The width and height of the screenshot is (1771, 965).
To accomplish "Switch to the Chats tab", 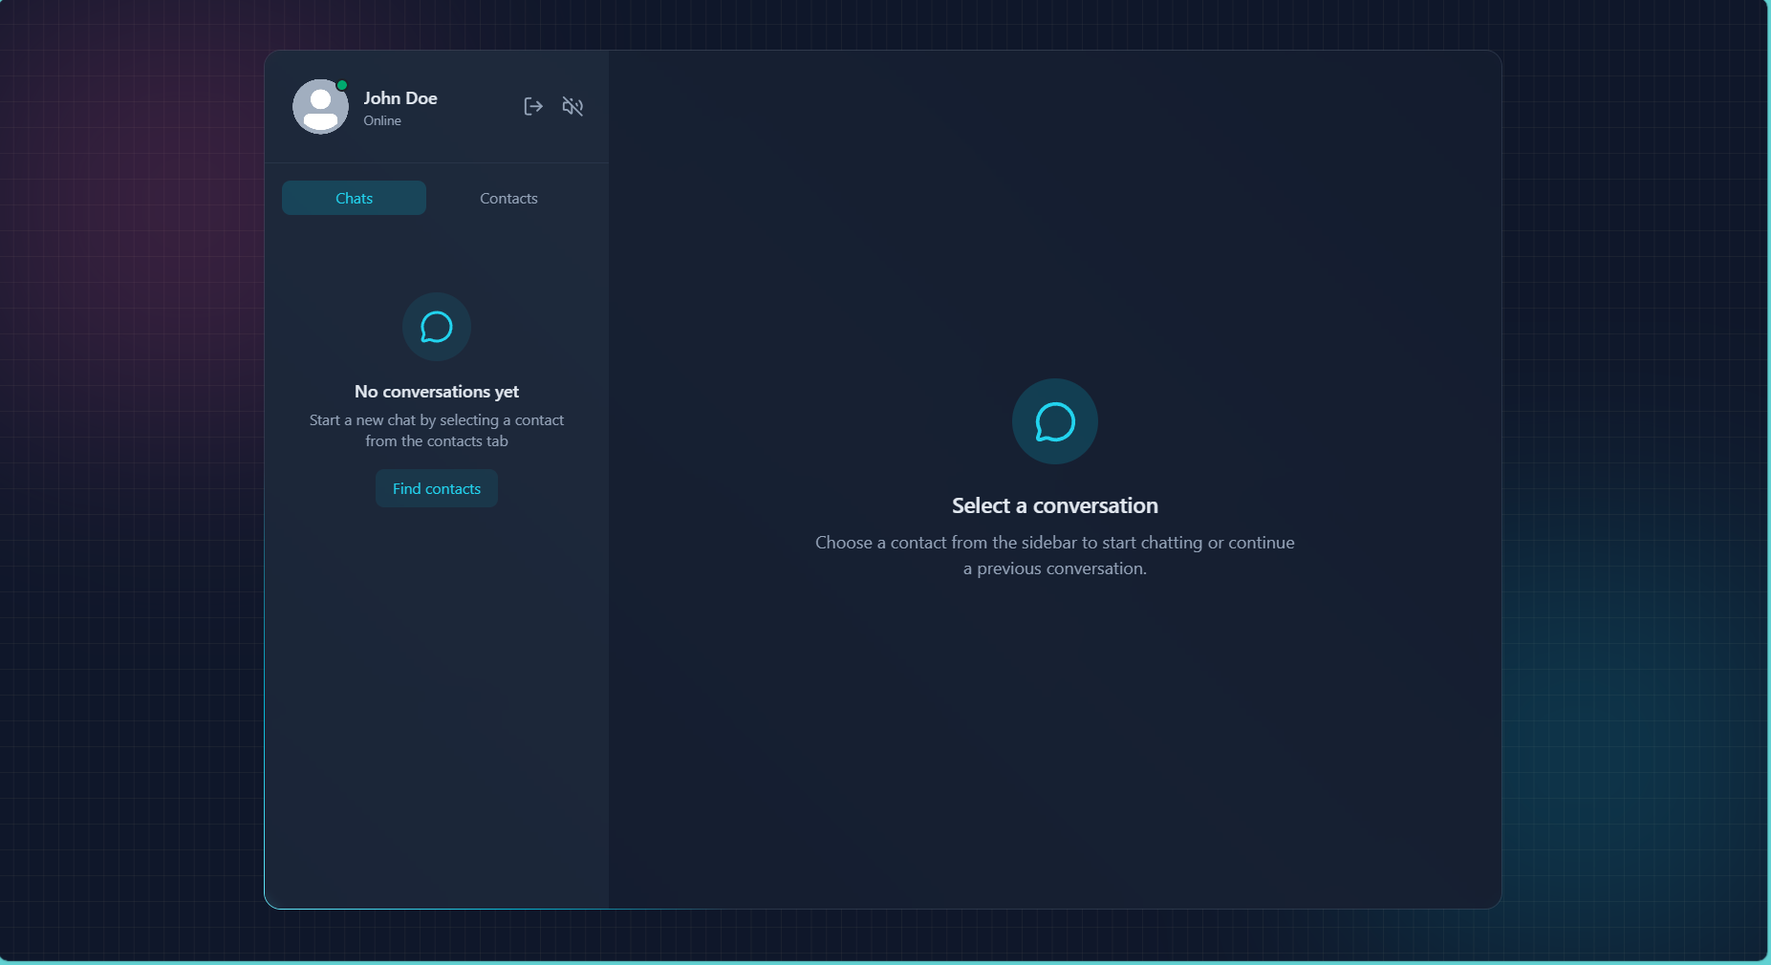I will point(354,198).
